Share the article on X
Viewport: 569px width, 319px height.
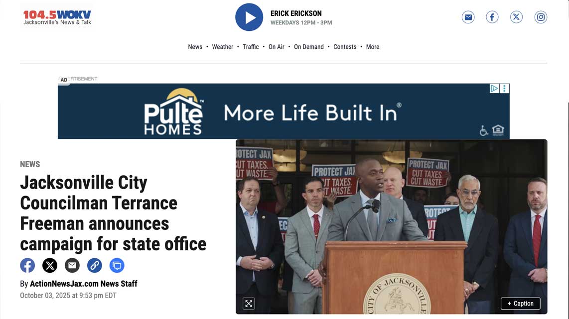[x=50, y=265]
